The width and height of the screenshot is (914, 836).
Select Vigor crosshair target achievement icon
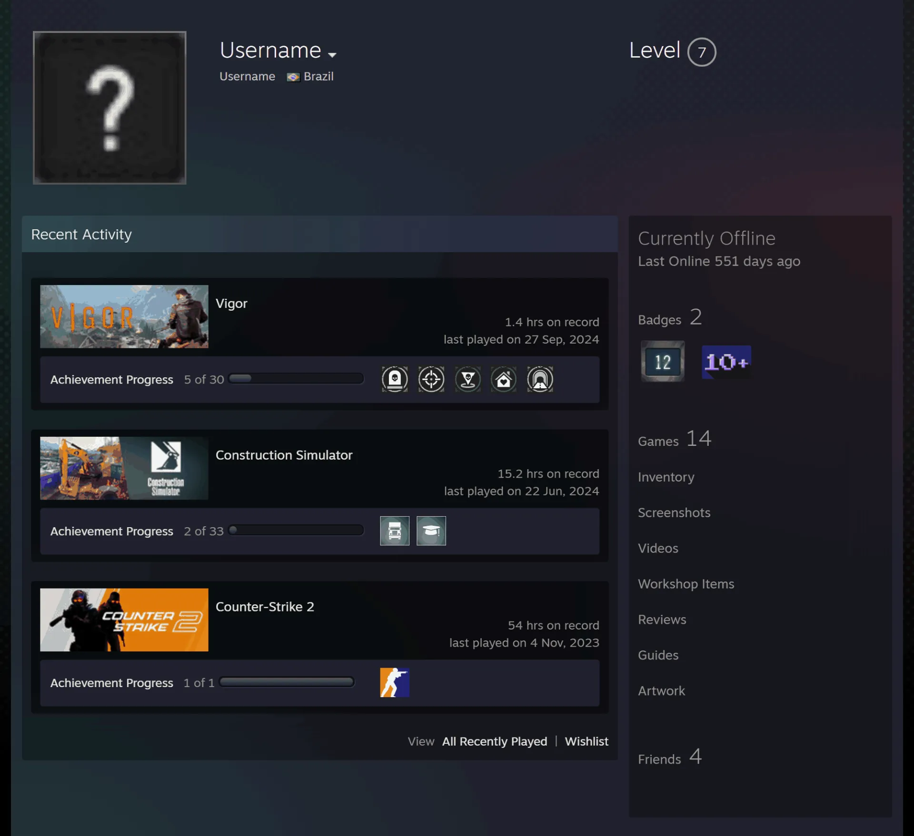pyautogui.click(x=431, y=379)
